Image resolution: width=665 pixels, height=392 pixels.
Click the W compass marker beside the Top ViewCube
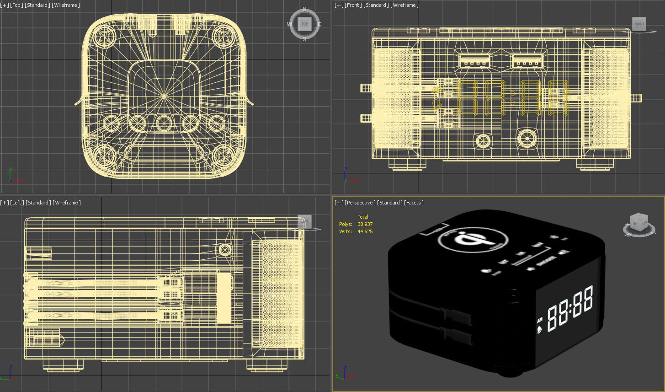point(289,24)
